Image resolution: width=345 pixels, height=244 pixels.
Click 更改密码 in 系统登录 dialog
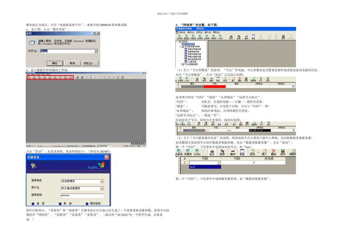tap(93, 204)
